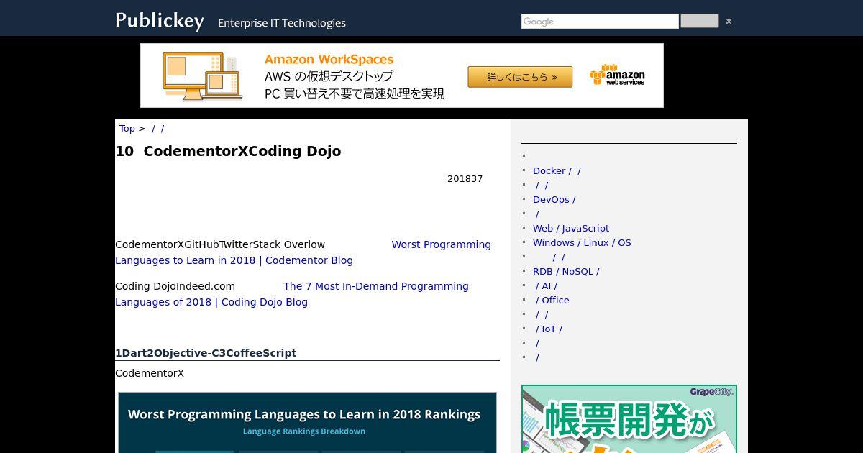This screenshot has height=453, width=863.
Task: Open the Web / JavaScript category link
Action: [x=571, y=229]
